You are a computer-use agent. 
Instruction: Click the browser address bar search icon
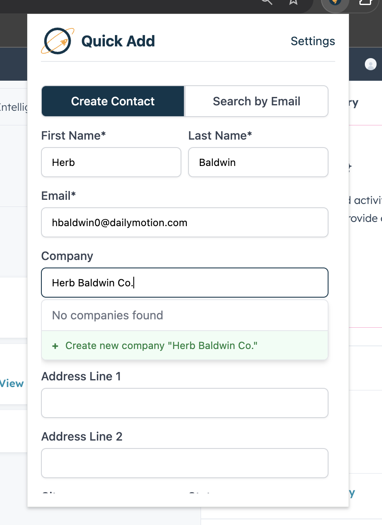267,2
